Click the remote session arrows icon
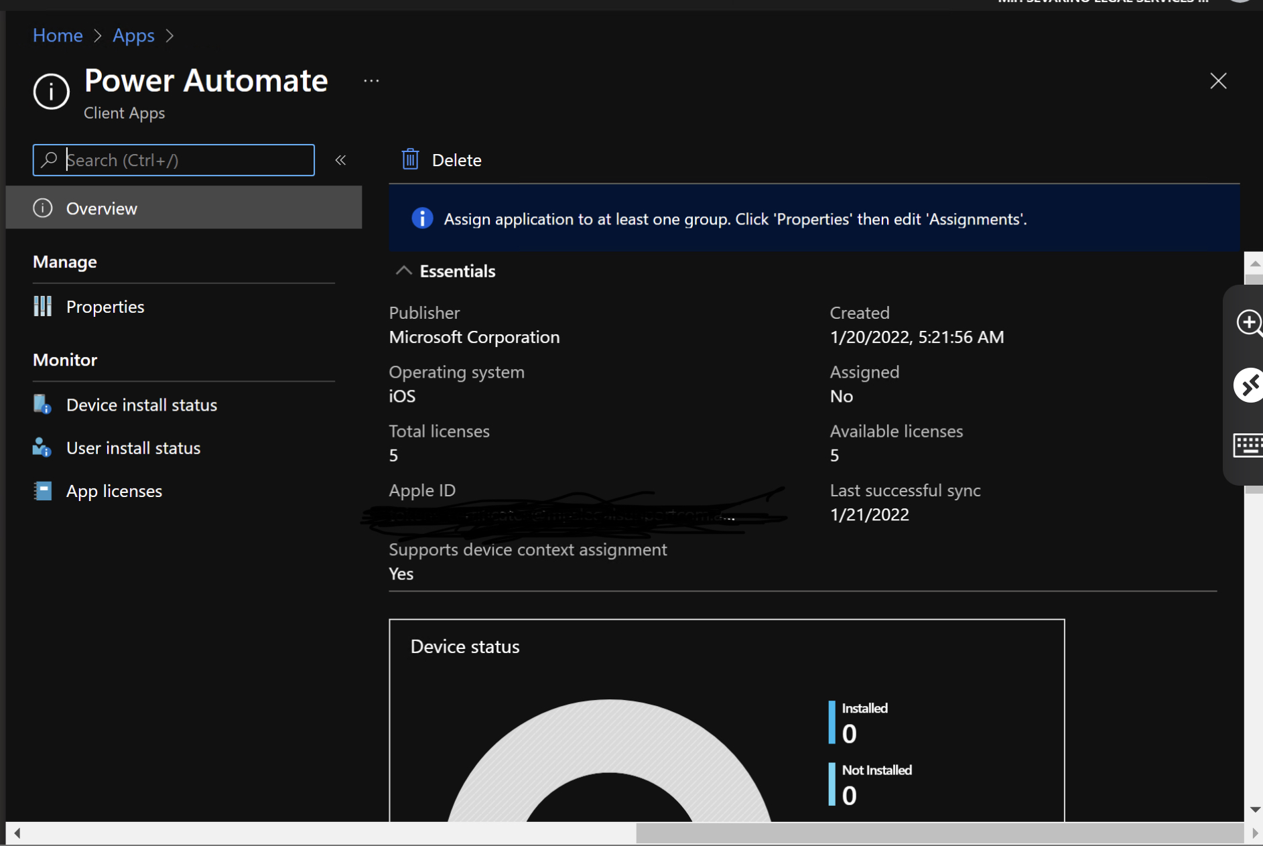 (1249, 385)
